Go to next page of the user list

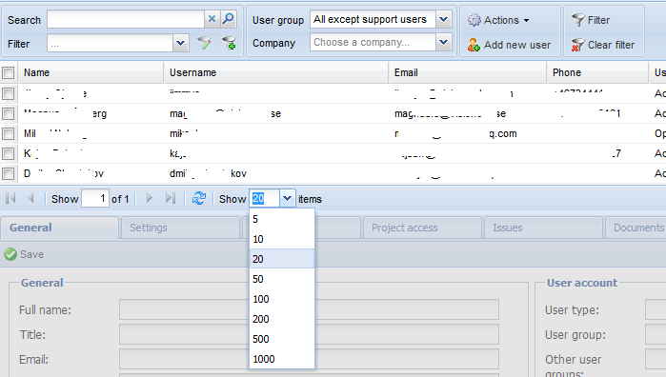149,198
